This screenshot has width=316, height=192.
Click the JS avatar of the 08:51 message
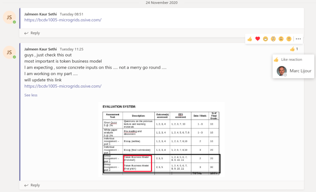[9, 18]
